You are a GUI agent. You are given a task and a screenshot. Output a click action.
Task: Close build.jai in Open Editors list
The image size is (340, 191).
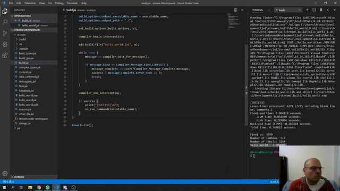(x=15, y=21)
